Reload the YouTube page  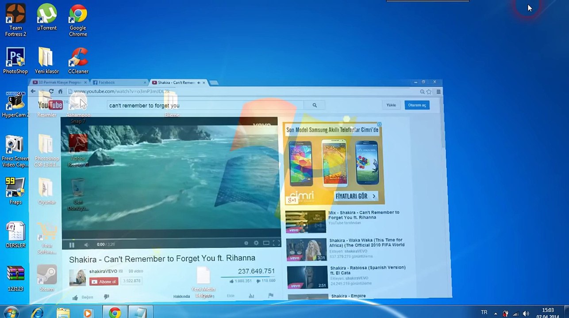coord(51,91)
